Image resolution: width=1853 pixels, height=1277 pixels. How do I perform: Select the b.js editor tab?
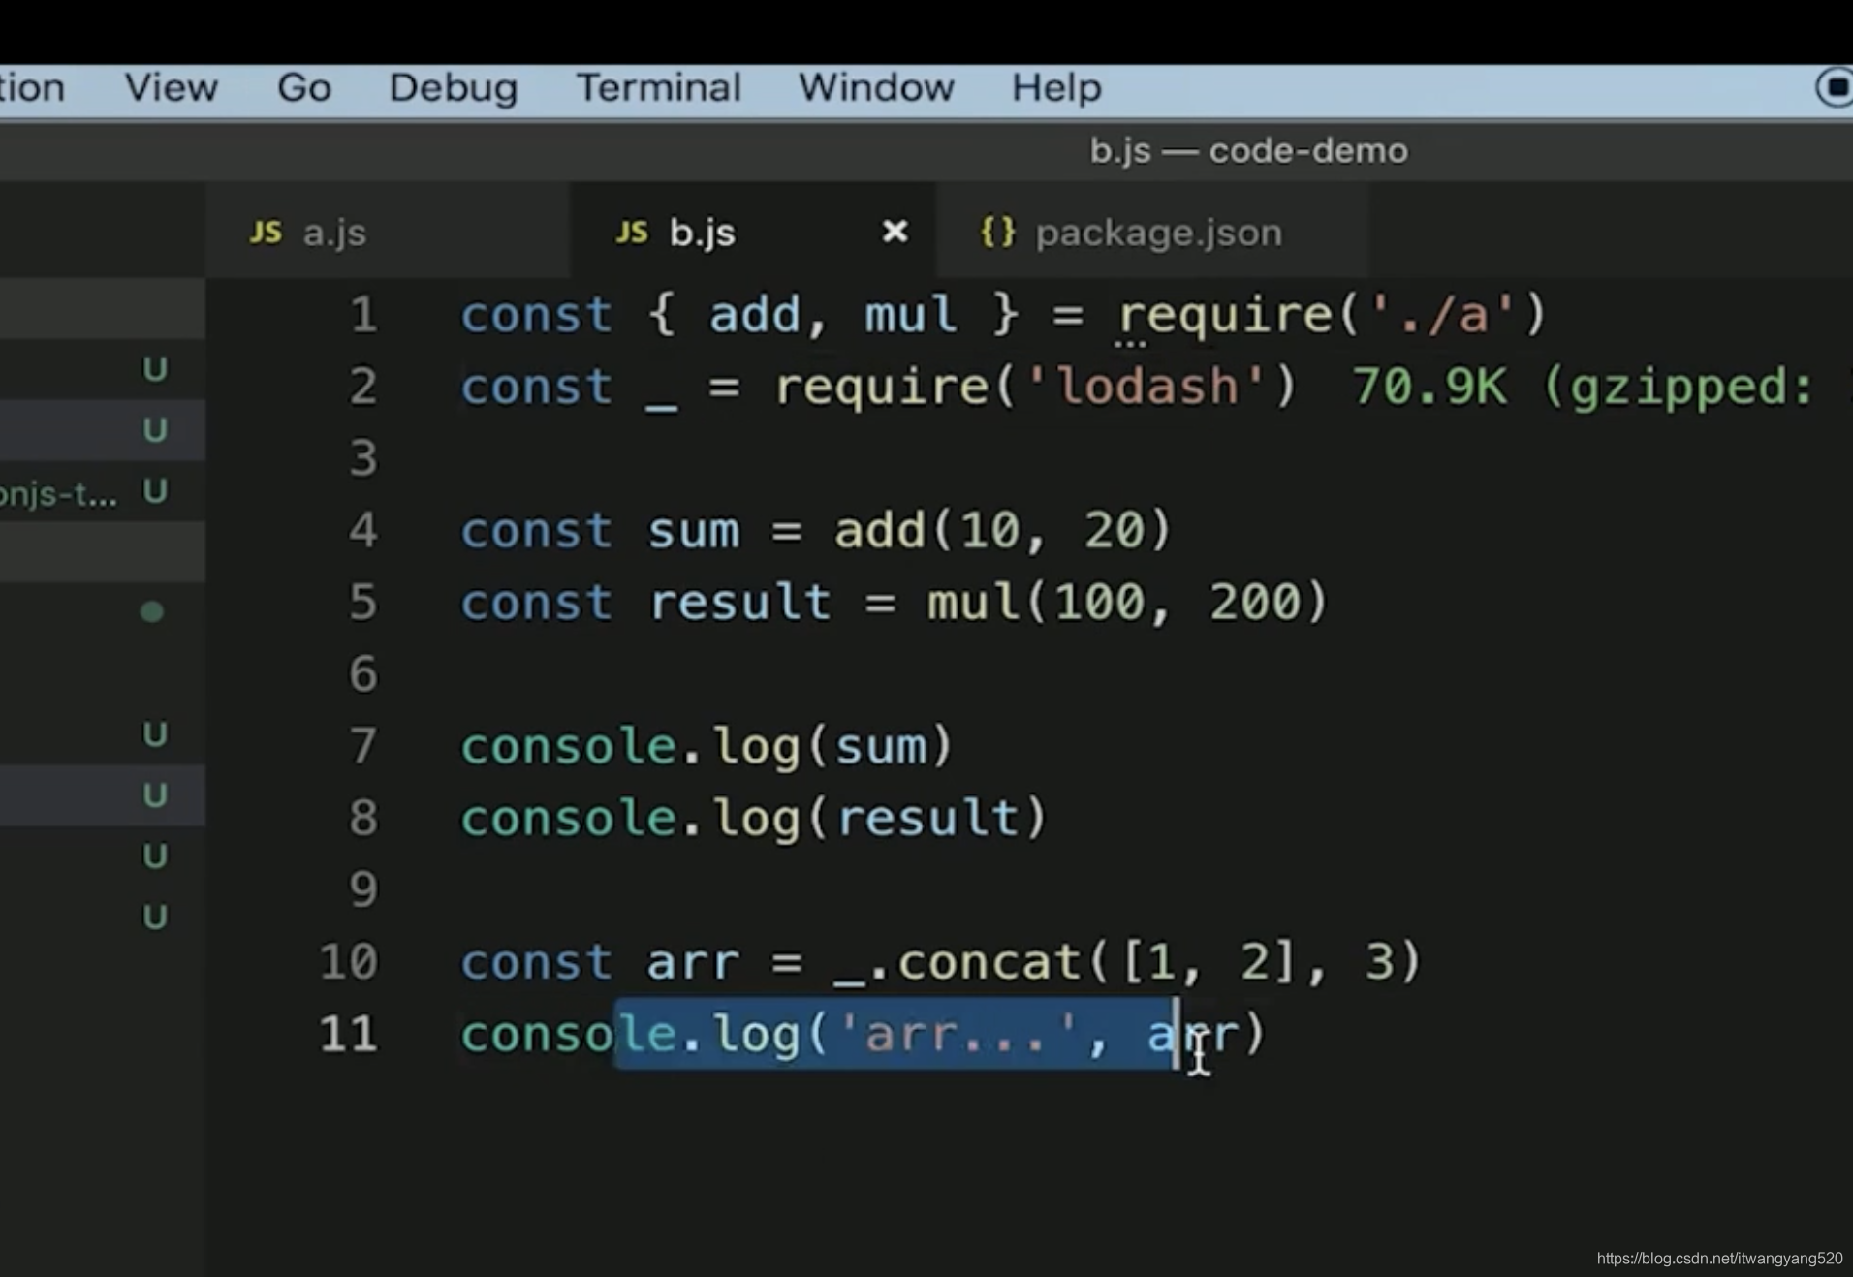click(753, 232)
